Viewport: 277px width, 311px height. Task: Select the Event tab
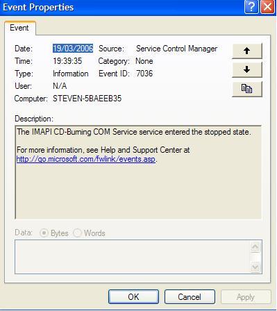coord(19,28)
